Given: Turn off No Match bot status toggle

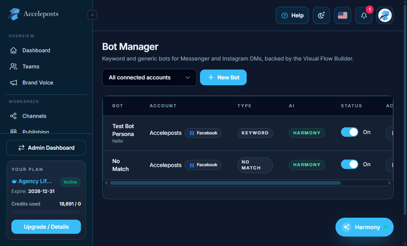Looking at the screenshot, I should pos(350,164).
